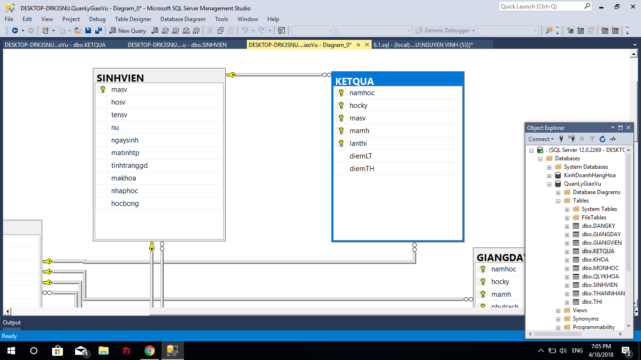The height and width of the screenshot is (360, 641).
Task: Click the Activity Monitor icon in Object Explorer
Action: 613,139
